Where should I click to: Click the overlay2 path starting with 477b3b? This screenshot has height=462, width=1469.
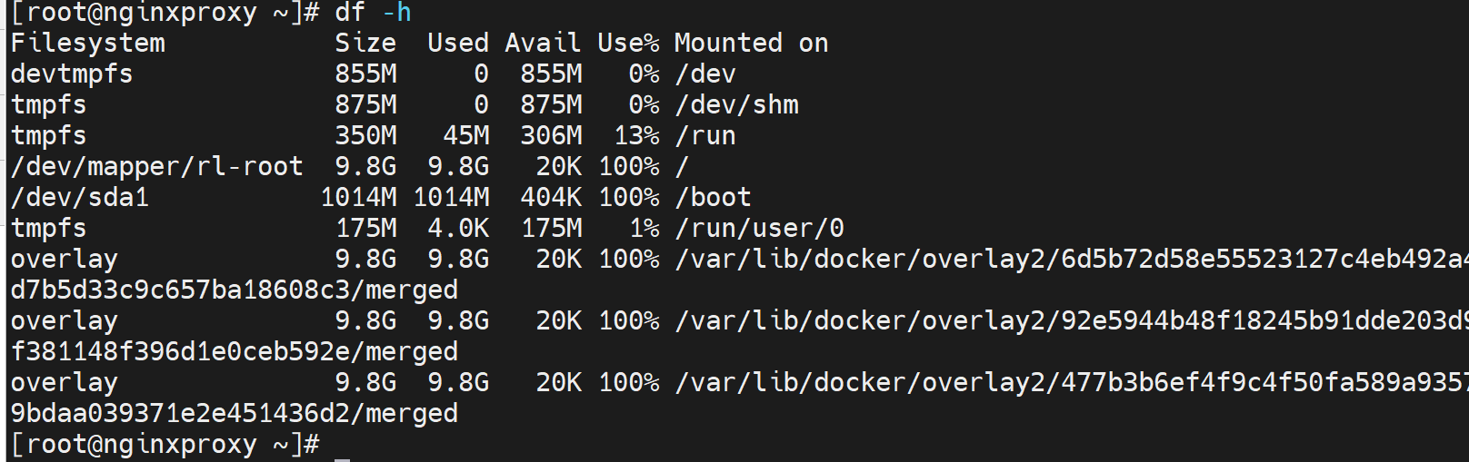1071,383
